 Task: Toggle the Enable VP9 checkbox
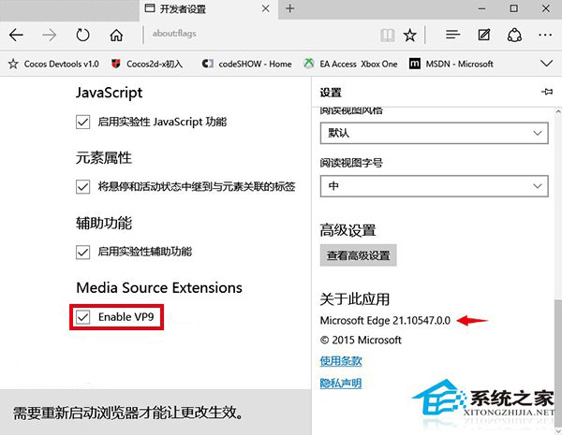(x=82, y=317)
